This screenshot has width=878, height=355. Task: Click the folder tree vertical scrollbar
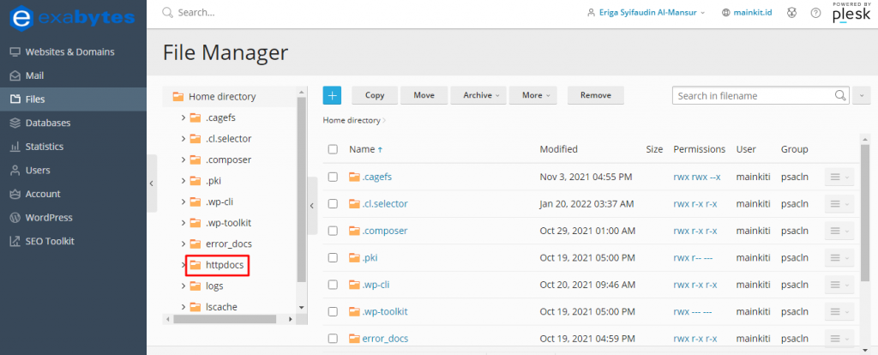click(302, 190)
